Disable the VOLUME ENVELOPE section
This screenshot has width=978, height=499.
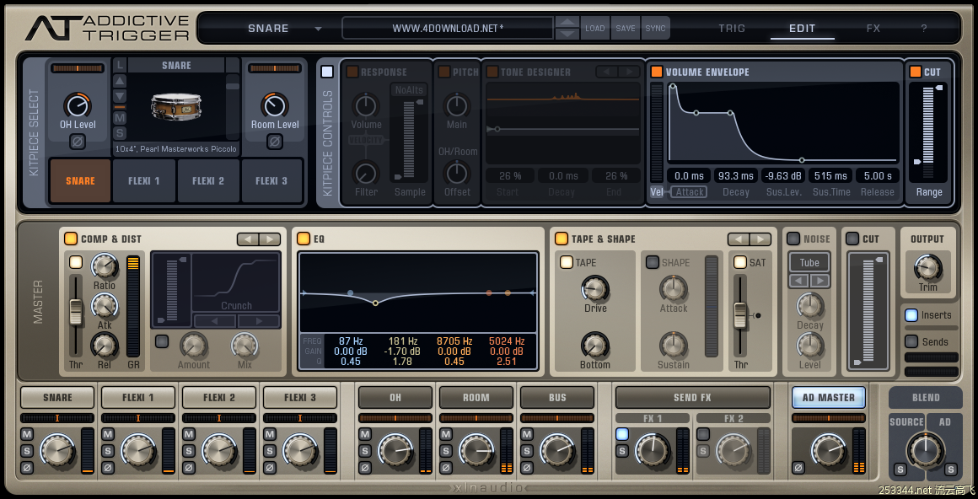[x=657, y=72]
